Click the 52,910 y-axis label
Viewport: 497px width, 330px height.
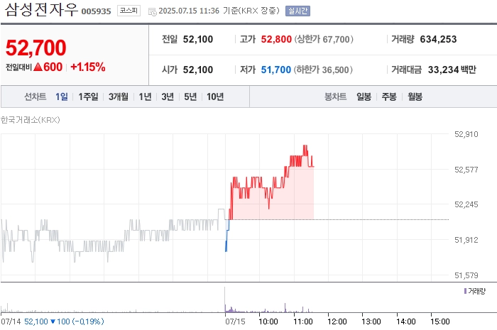466,134
